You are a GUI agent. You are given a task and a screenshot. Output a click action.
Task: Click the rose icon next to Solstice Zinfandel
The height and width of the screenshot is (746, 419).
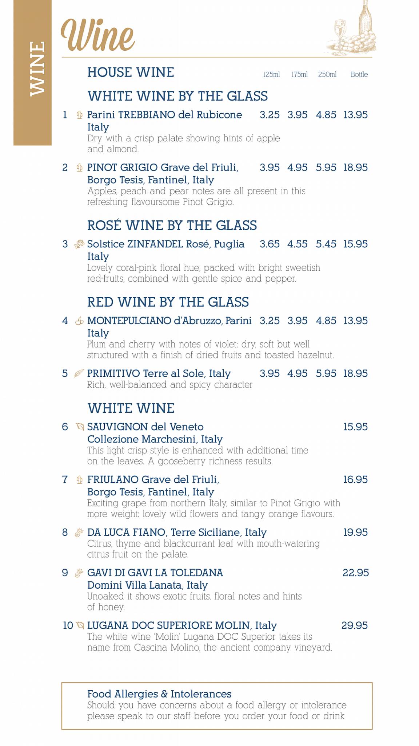pyautogui.click(x=79, y=244)
